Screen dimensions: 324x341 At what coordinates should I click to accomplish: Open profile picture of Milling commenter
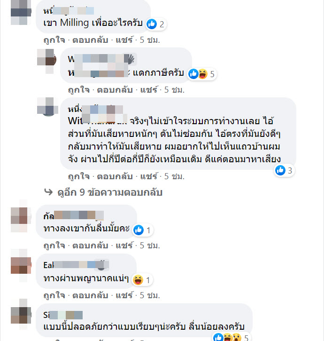coord(21,12)
